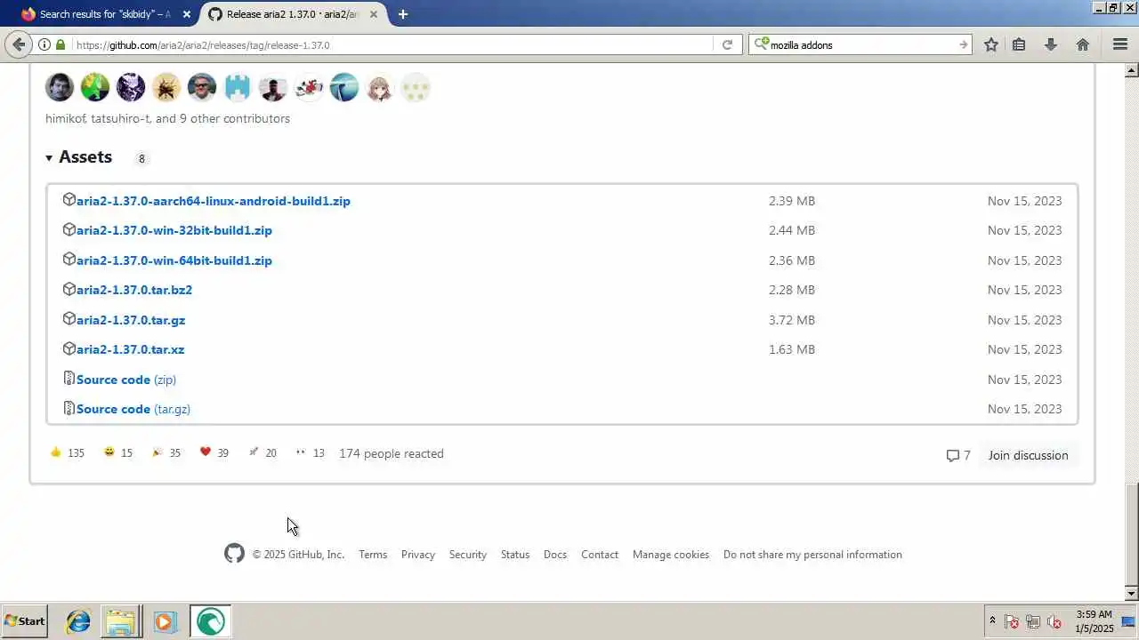The height and width of the screenshot is (640, 1139).
Task: React with heart emoji 39
Action: [x=214, y=453]
